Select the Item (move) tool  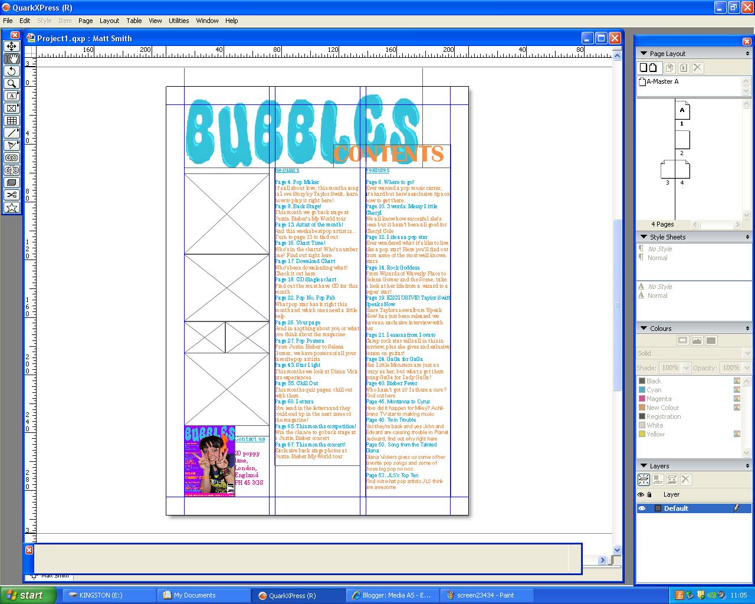pos(11,46)
